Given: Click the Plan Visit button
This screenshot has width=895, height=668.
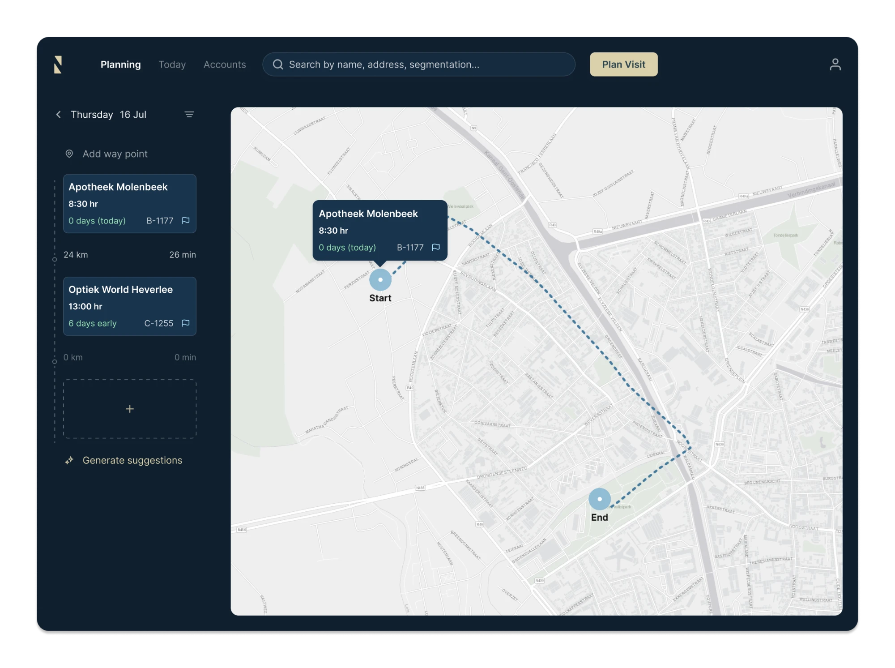Looking at the screenshot, I should pos(623,64).
